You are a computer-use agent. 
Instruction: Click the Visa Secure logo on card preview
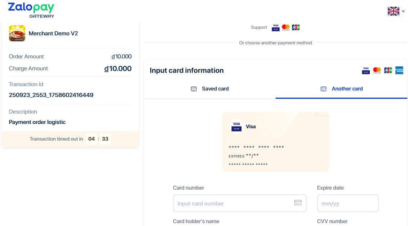pyautogui.click(x=236, y=126)
